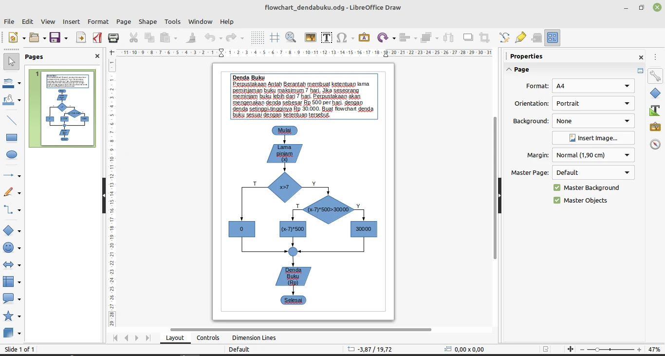The image size is (665, 356).
Task: Open the Sidebar Properties wrench tab
Action: tap(655, 75)
